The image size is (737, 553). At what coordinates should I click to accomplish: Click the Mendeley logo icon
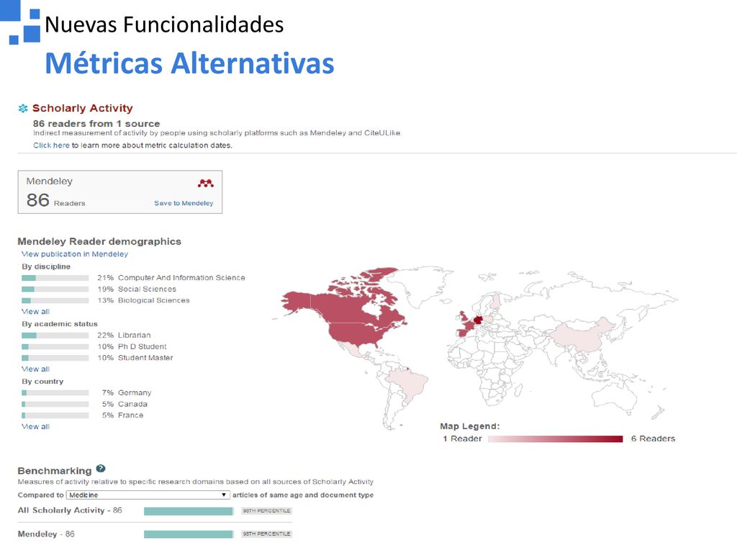(205, 183)
